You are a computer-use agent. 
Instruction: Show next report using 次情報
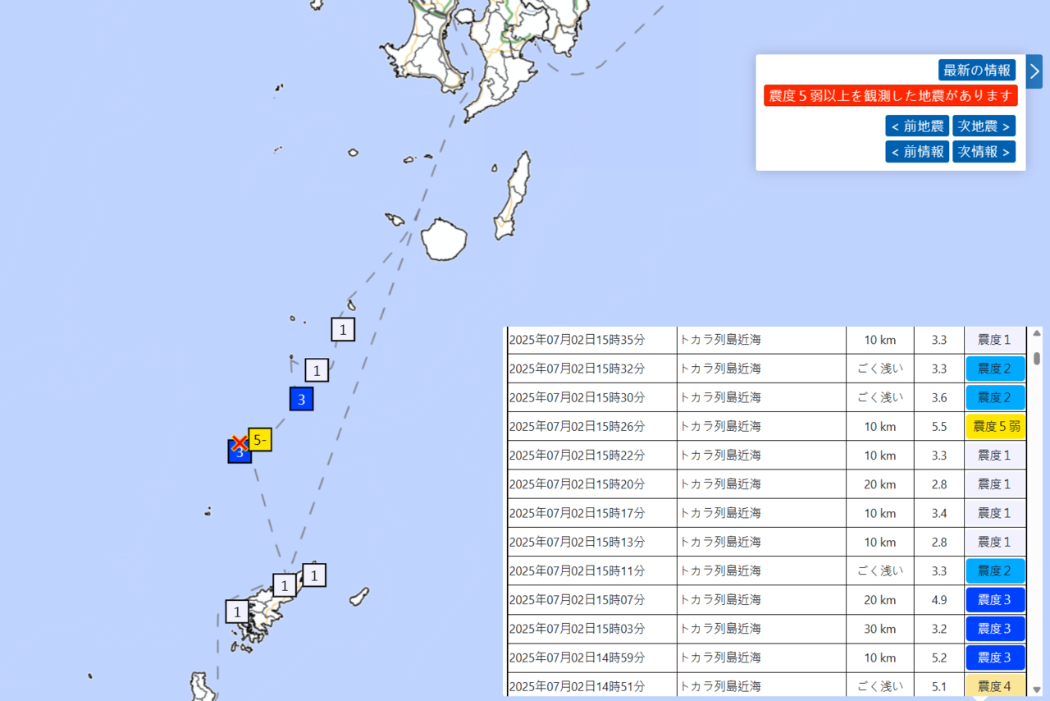(x=984, y=152)
